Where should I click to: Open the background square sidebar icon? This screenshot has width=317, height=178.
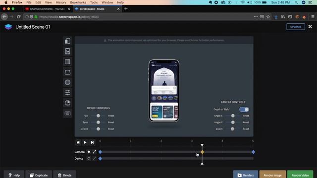[67, 61]
